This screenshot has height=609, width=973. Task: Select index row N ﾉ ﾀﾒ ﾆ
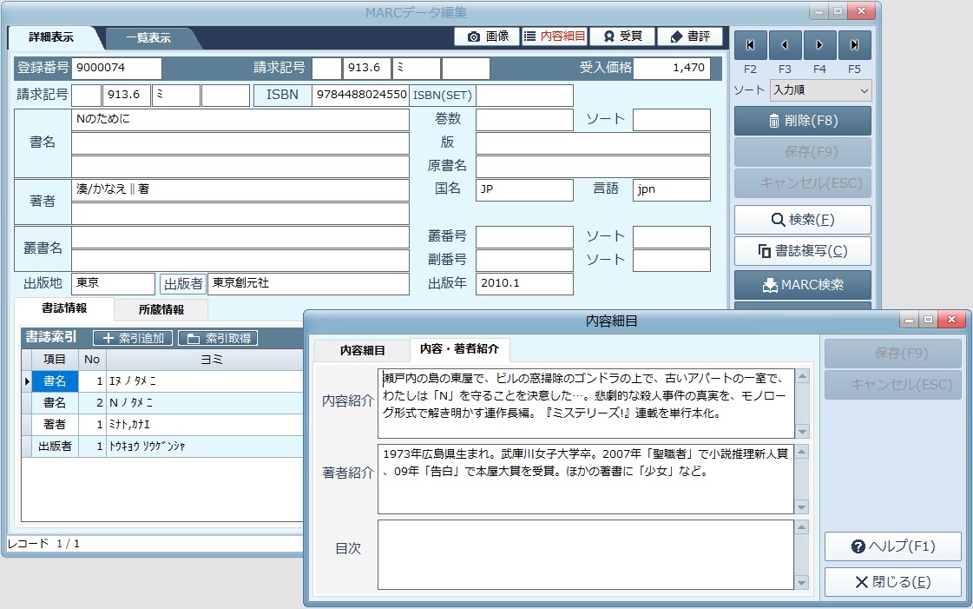coord(162,403)
